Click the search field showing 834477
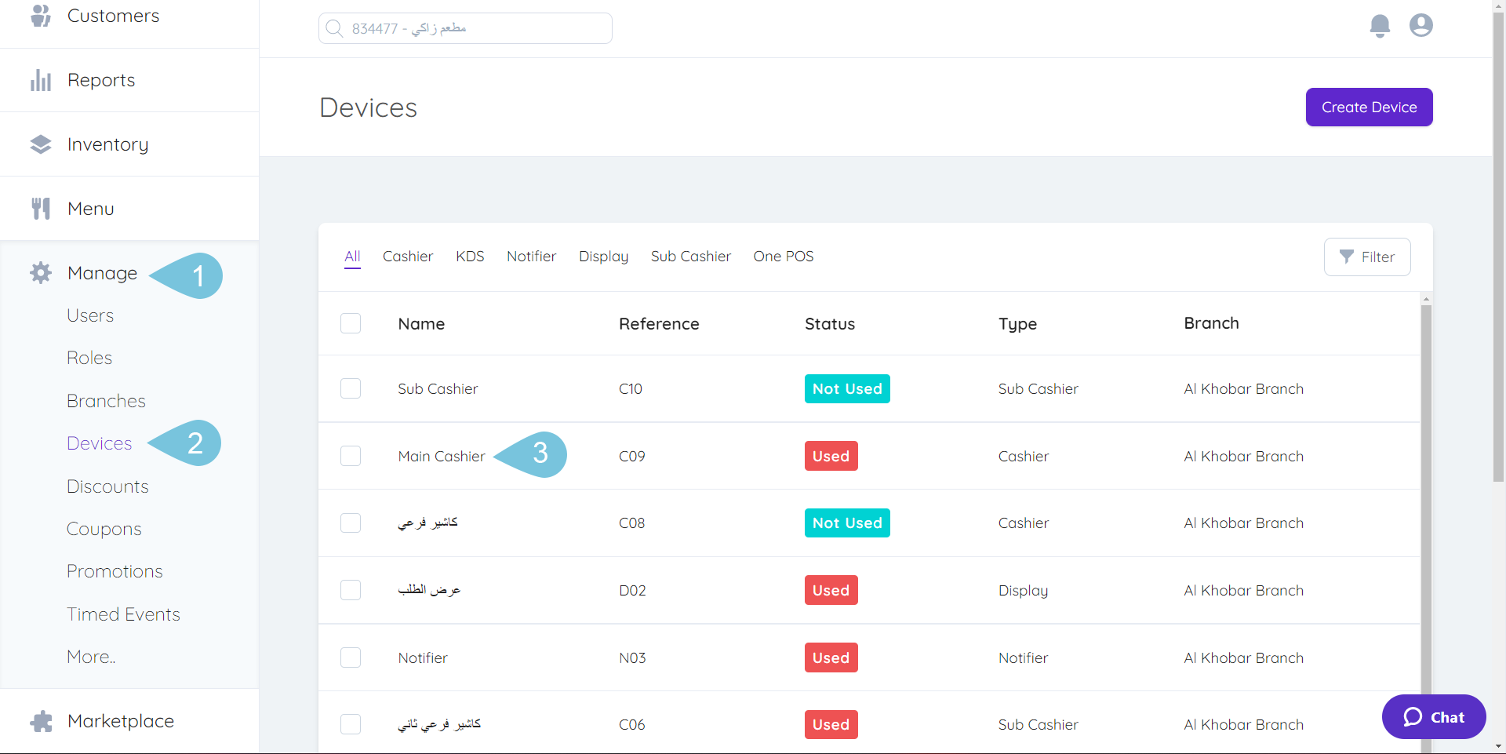1506x754 pixels. [x=464, y=27]
